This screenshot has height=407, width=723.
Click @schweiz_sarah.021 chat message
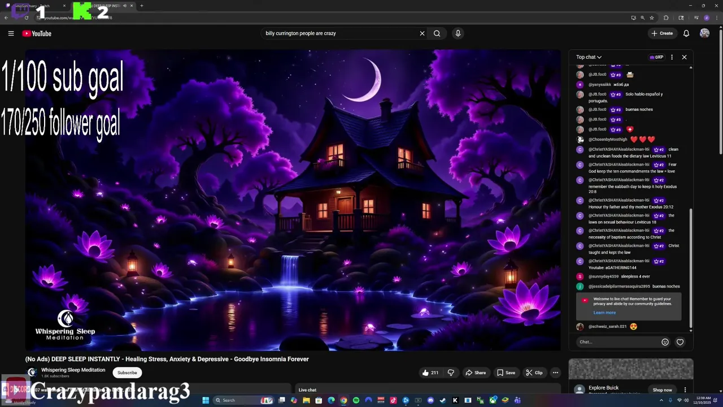[629, 327]
